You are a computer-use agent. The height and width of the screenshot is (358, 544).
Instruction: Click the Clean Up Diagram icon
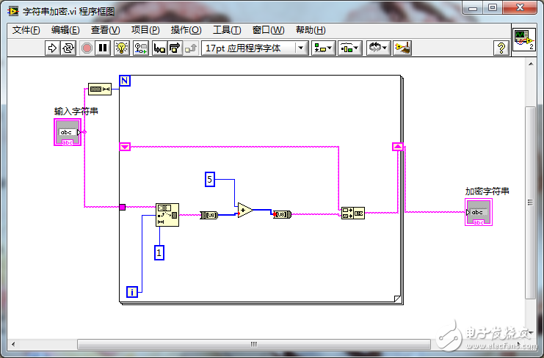coord(402,48)
